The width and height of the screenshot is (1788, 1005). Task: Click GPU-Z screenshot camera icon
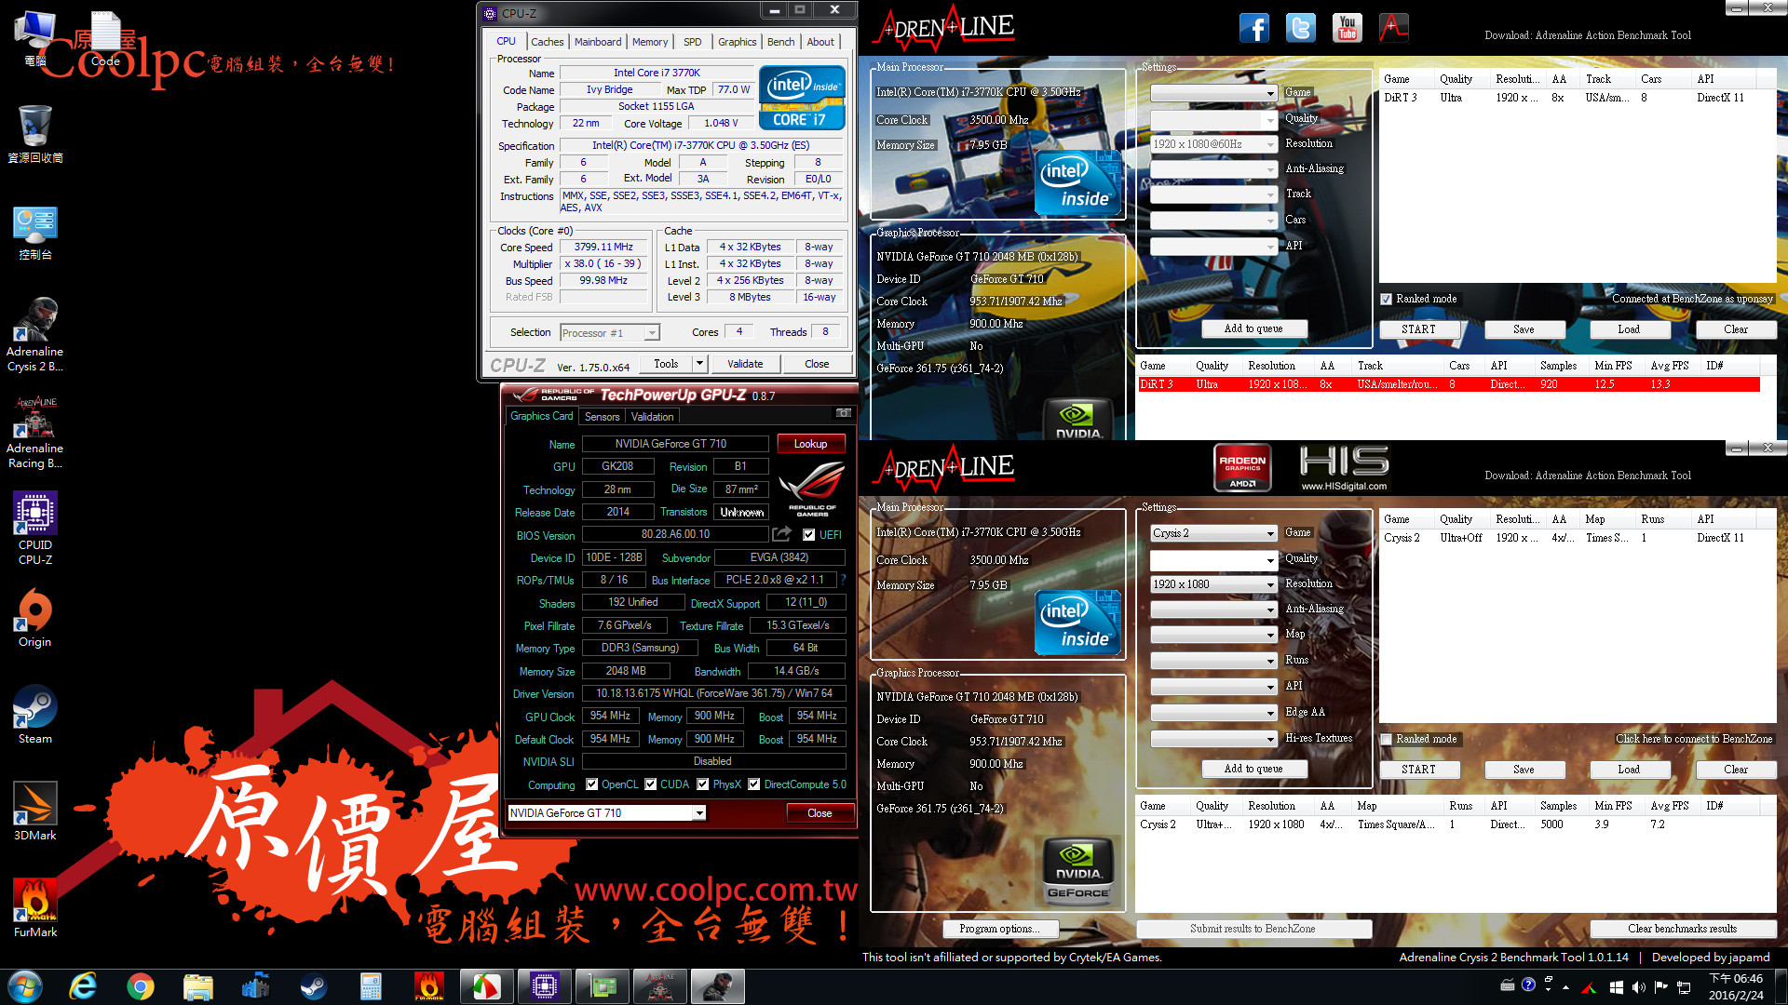click(x=843, y=412)
